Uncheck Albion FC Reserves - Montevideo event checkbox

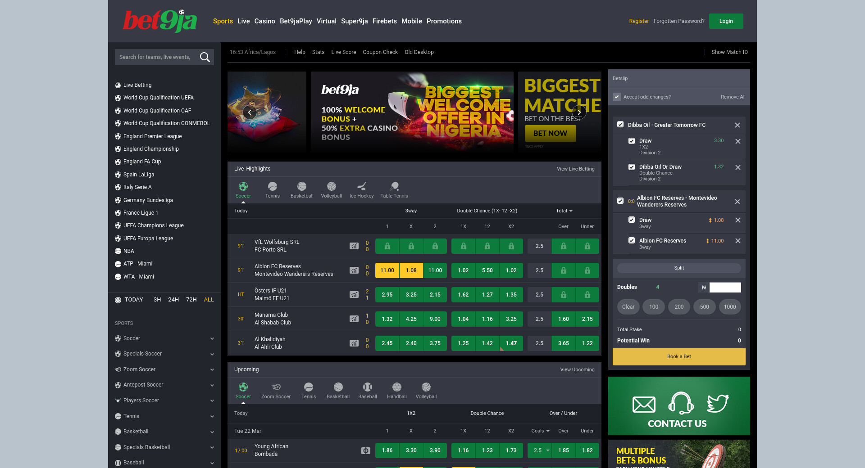point(620,201)
